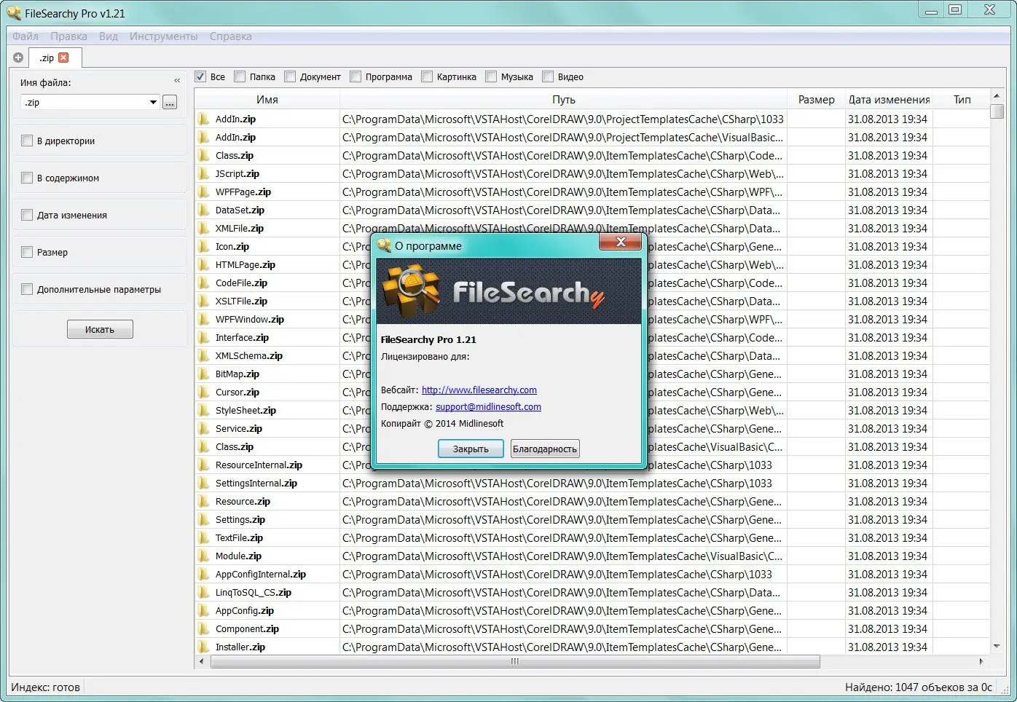This screenshot has height=702, width=1017.
Task: Click the scroll-down arrow of results list
Action: click(997, 647)
